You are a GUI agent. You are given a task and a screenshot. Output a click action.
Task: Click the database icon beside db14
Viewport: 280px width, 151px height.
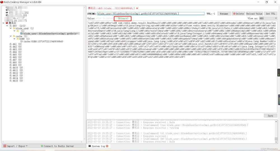(11, 78)
